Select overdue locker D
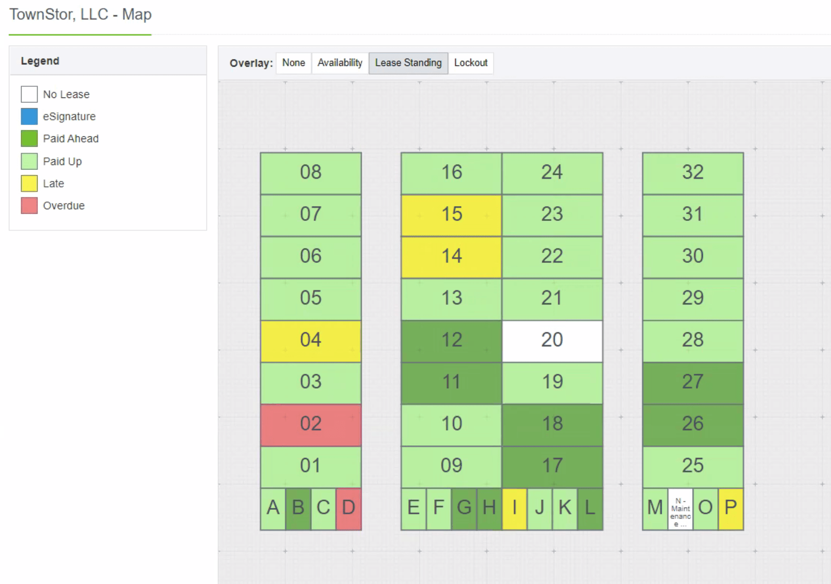831x584 pixels. (348, 508)
